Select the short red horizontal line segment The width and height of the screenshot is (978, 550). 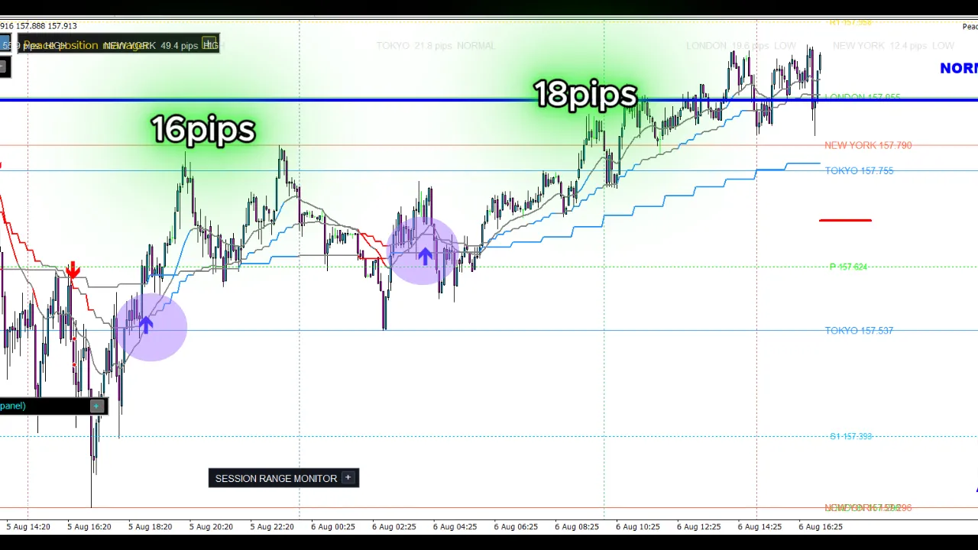pyautogui.click(x=845, y=220)
